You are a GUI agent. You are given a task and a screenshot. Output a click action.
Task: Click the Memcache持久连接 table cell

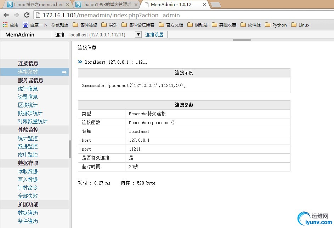point(208,113)
